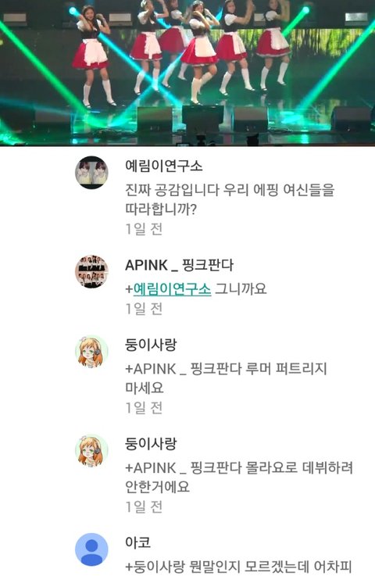Click the 1일 전 timestamp under 그니까요
The image size is (375, 576).
144,309
